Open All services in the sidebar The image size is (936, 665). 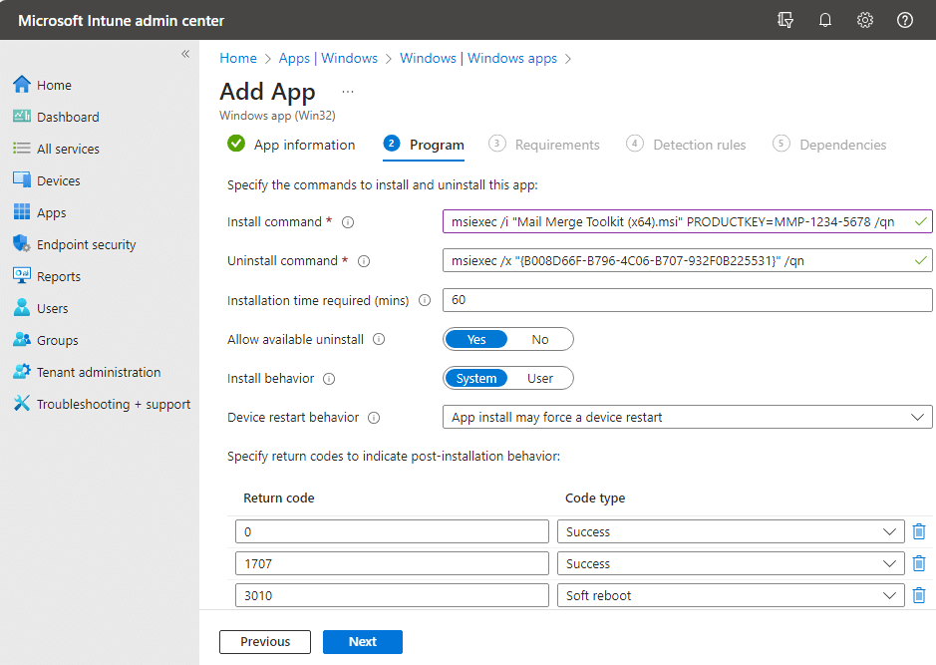68,149
